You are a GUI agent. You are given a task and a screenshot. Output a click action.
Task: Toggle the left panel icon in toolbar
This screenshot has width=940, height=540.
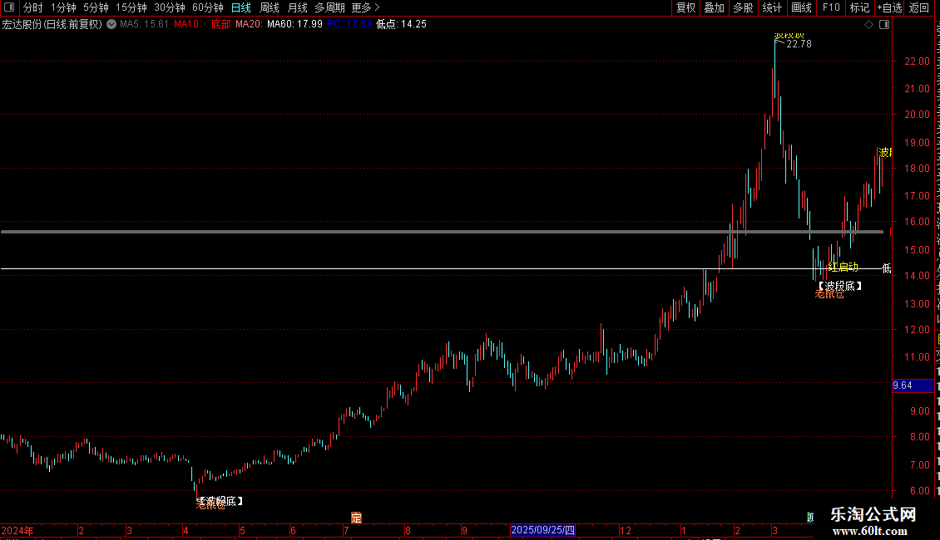[9, 7]
